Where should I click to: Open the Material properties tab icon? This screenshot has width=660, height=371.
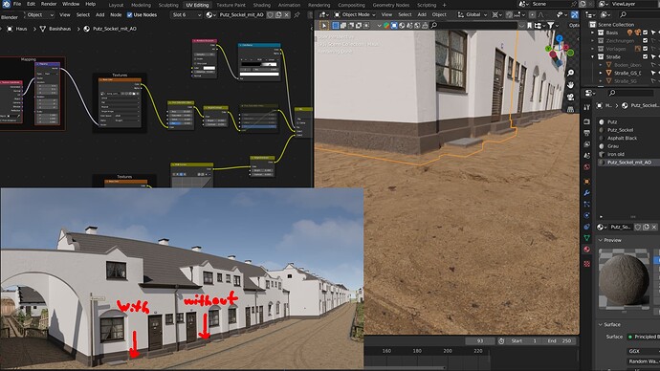(586, 250)
